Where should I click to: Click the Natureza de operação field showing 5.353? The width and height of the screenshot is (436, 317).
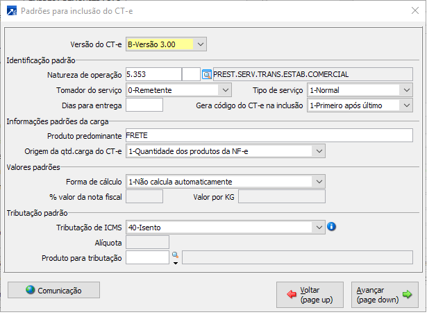(153, 74)
